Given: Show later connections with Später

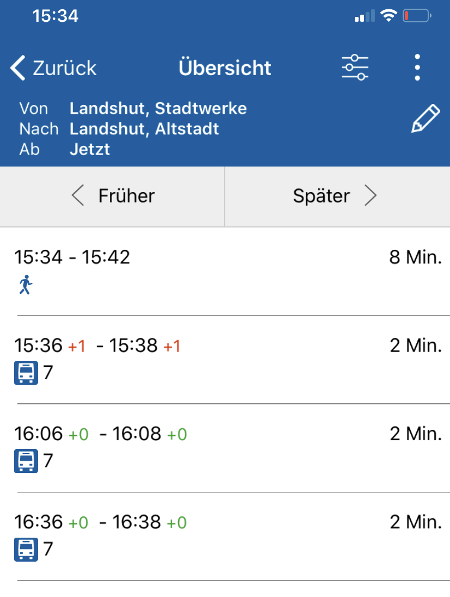Looking at the screenshot, I should click(x=335, y=196).
